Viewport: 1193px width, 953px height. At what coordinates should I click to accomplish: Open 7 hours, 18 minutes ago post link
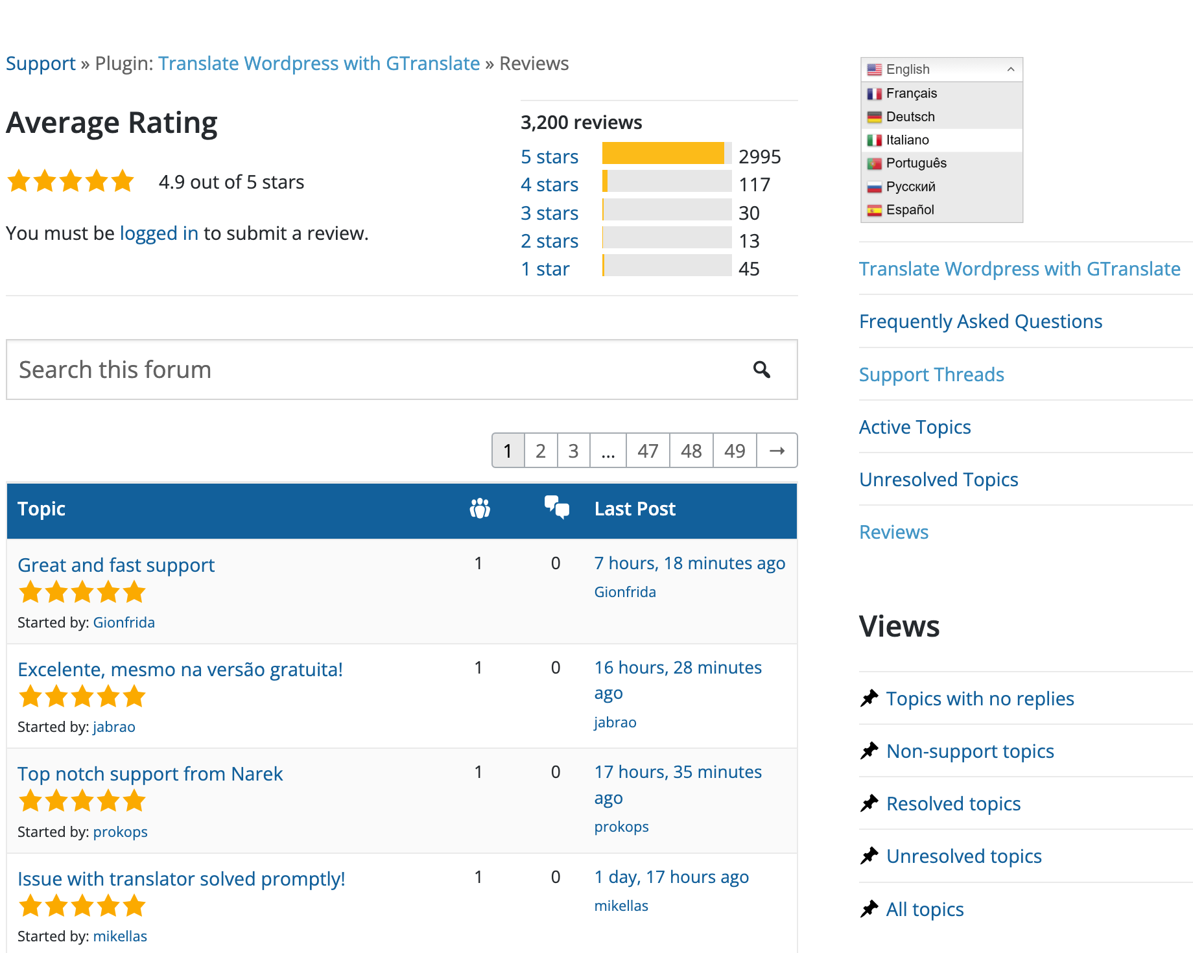(x=690, y=563)
